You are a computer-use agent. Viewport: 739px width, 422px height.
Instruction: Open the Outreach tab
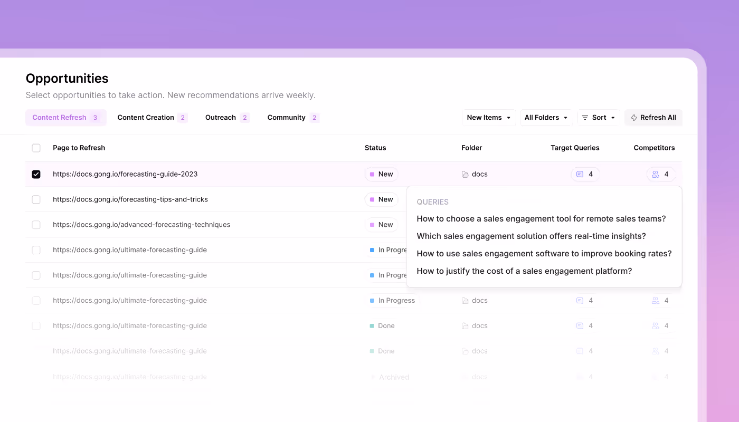pos(227,118)
